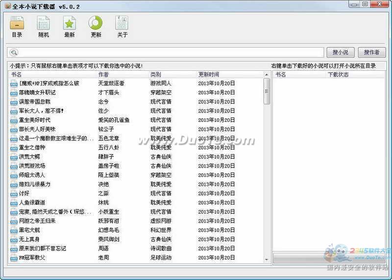This screenshot has width=392, height=280.
Task: Click the file icon beside 师姐太诱人
Action: [14, 175]
